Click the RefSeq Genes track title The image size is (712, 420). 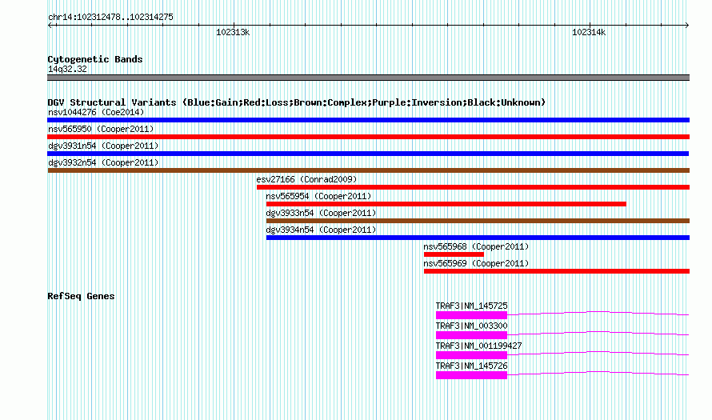tap(81, 296)
